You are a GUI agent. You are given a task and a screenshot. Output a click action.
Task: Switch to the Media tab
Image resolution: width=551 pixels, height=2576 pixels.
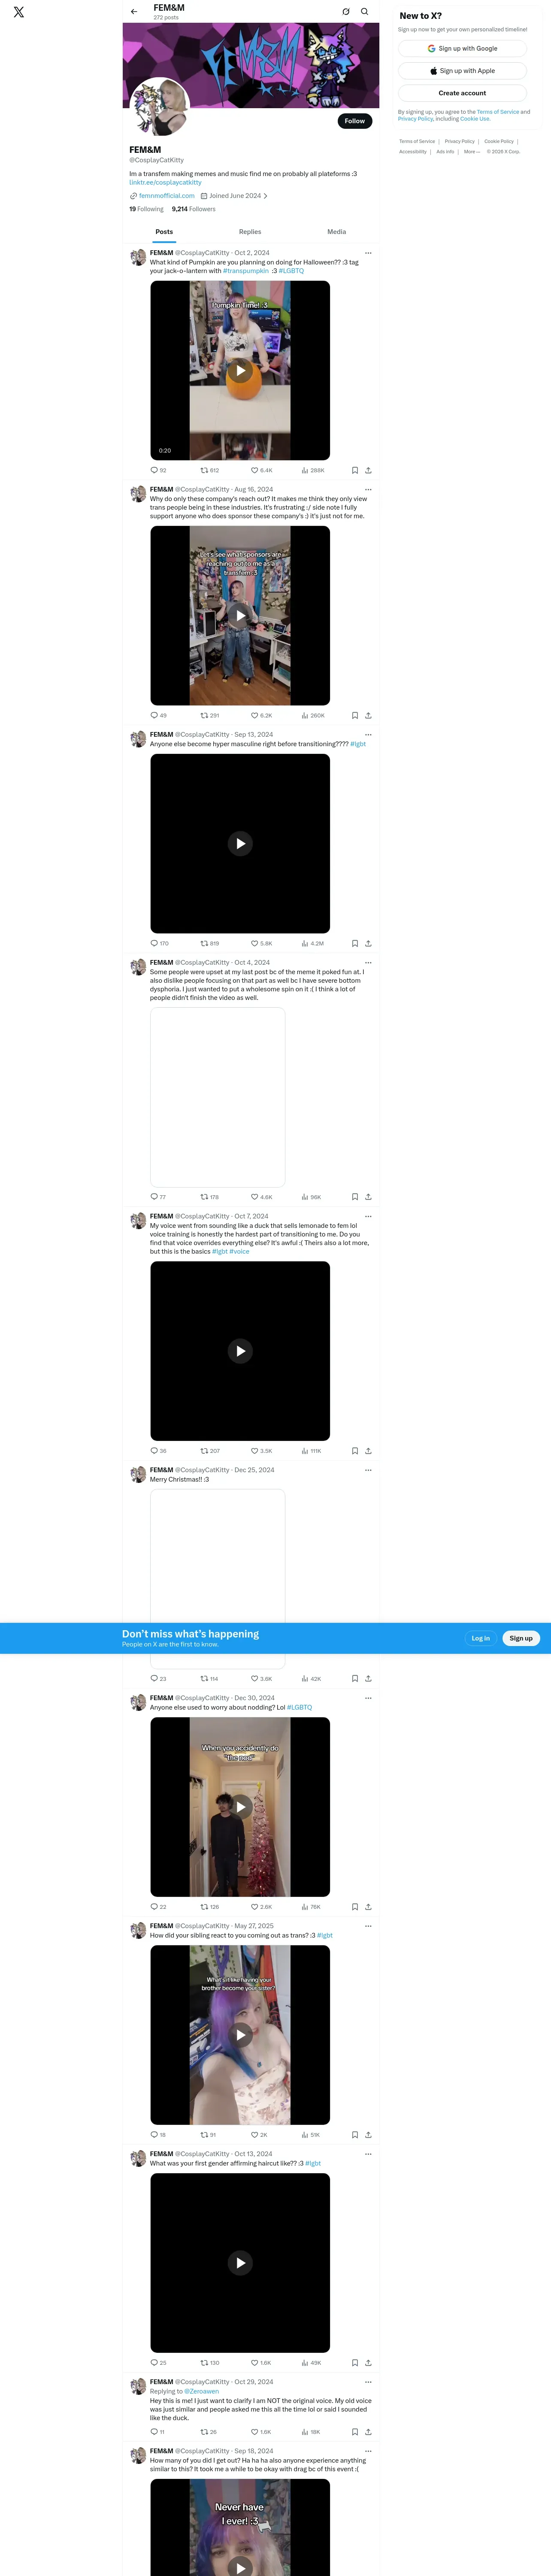point(337,232)
